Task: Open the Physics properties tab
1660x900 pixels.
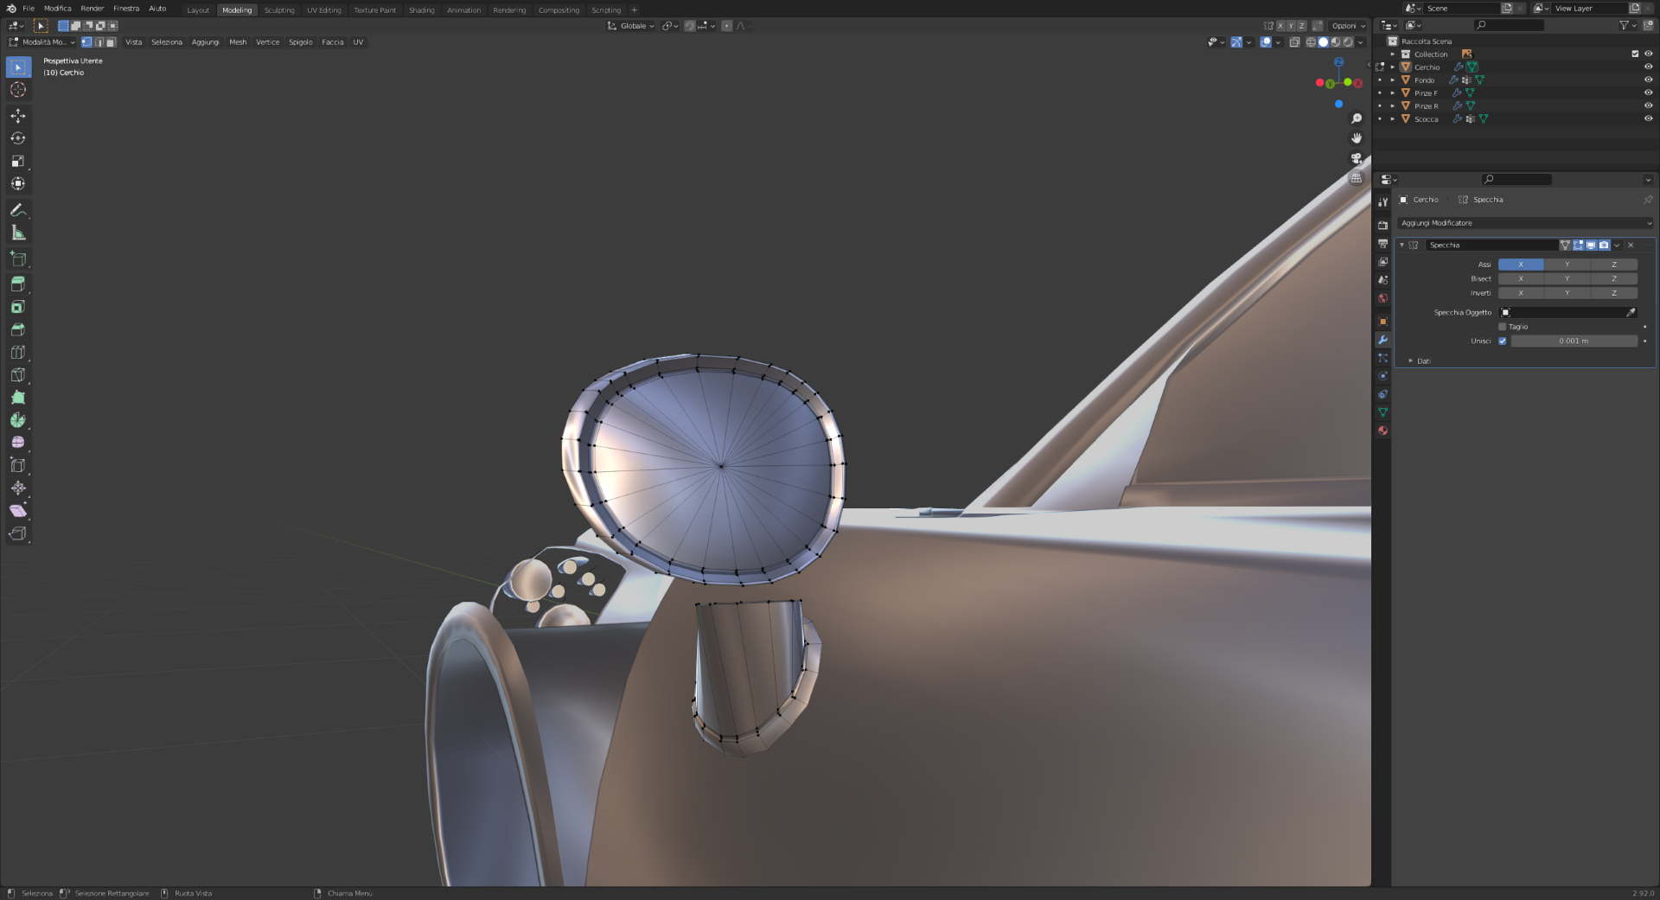Action: [x=1383, y=376]
